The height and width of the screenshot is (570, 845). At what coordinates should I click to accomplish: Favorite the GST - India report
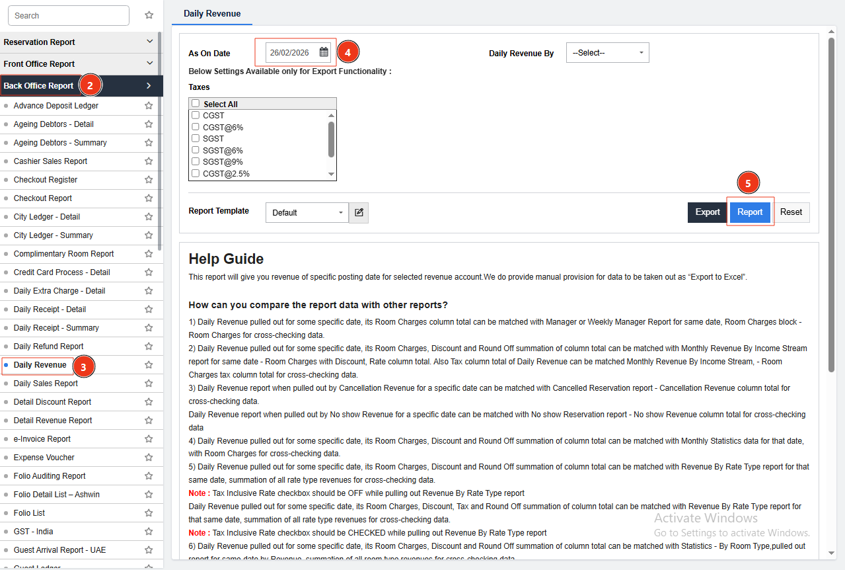[149, 532]
